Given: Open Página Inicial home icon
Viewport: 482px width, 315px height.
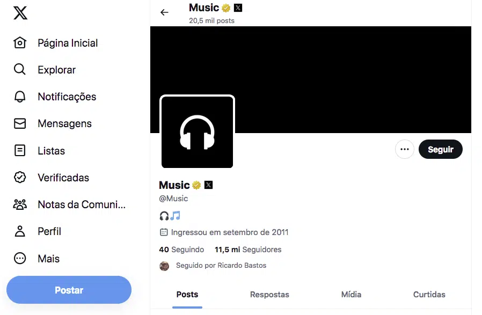Looking at the screenshot, I should (x=20, y=43).
